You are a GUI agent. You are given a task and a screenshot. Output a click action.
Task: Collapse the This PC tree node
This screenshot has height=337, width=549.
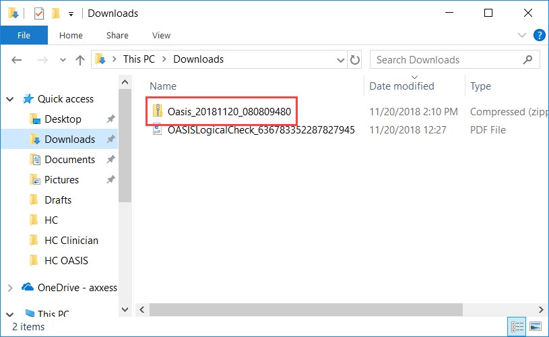[10, 314]
